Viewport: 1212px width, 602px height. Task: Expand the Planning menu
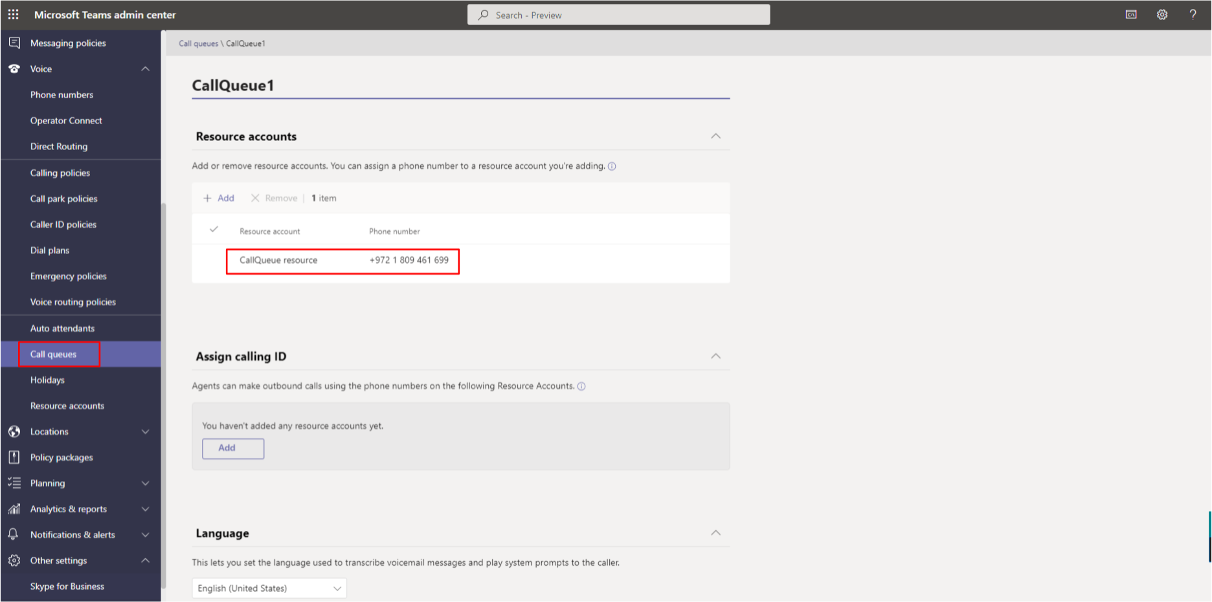point(146,483)
